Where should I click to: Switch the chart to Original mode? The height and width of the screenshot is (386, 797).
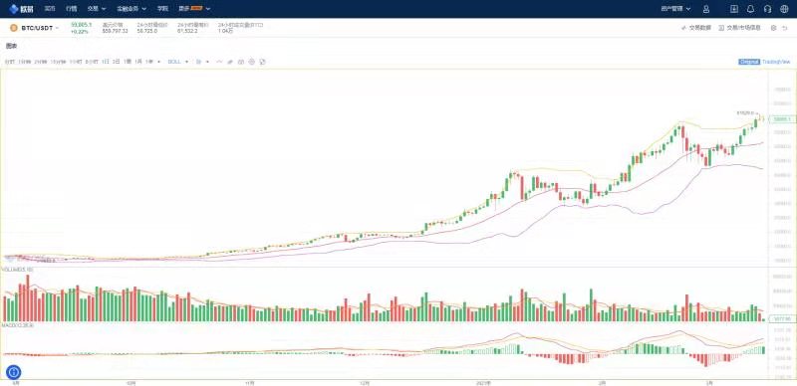point(749,62)
